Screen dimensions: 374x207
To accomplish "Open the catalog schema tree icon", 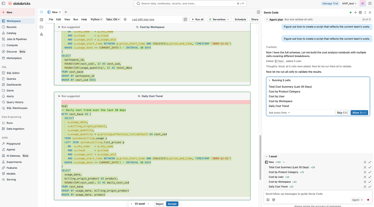I will [x=41, y=34].
